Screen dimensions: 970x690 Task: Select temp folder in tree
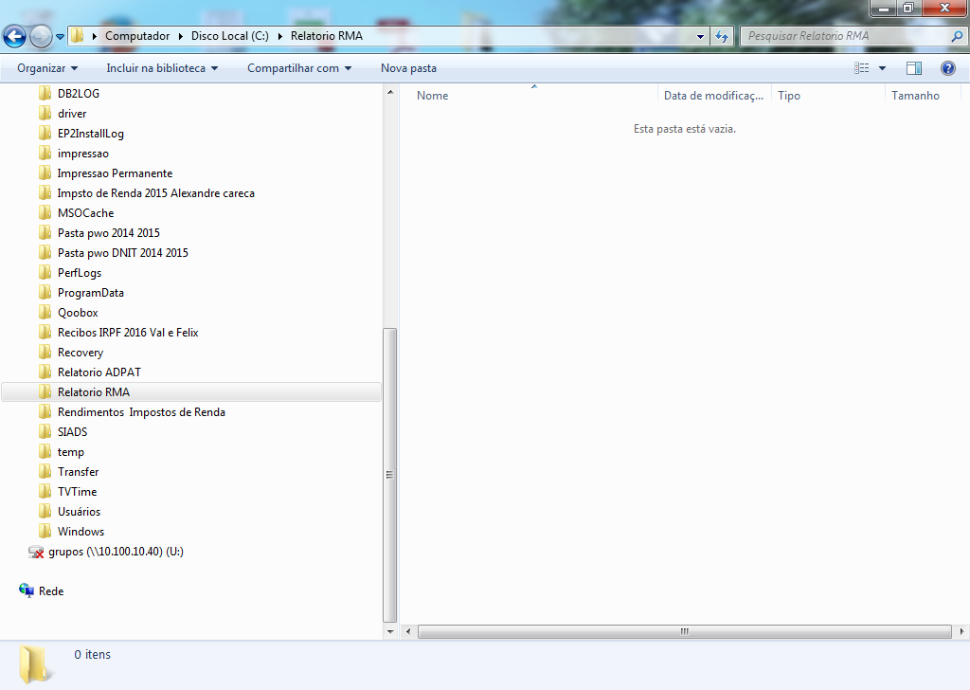(x=70, y=452)
